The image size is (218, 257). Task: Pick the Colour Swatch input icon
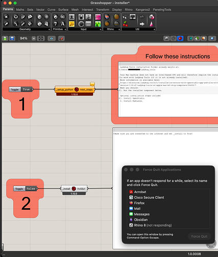pos(98,17)
